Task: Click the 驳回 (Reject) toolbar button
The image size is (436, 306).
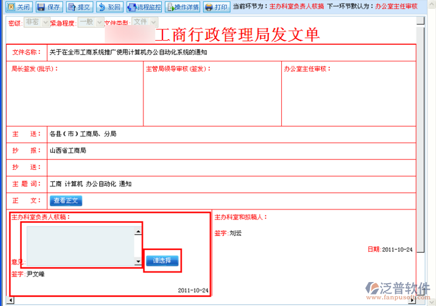Action: 110,7
